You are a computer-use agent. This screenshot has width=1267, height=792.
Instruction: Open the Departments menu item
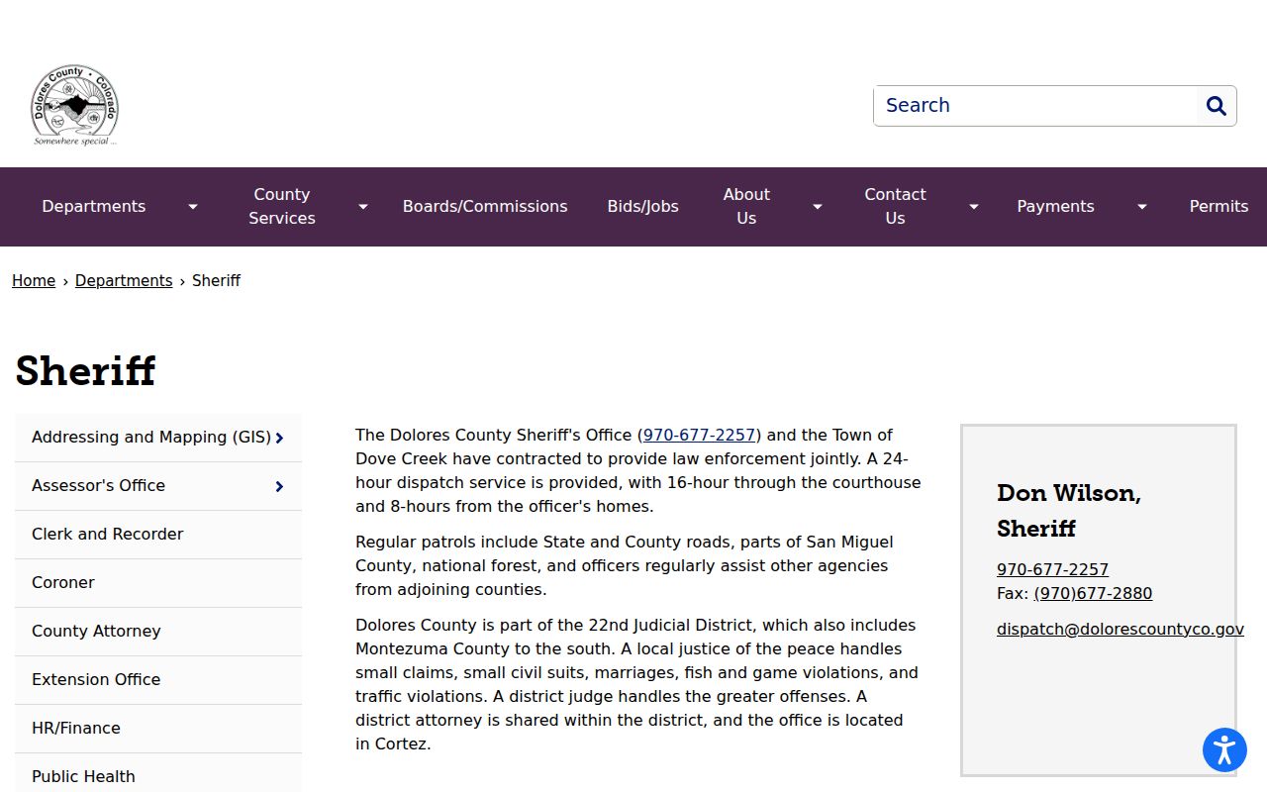94,207
